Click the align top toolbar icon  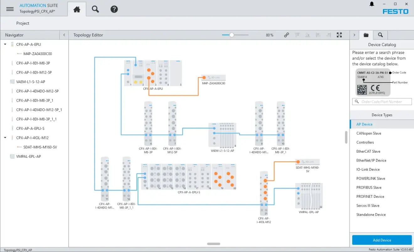click(x=297, y=35)
